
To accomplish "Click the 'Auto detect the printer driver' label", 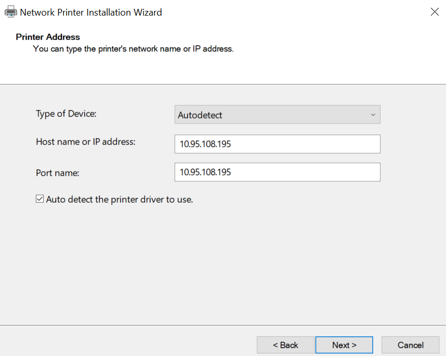I will tap(119, 199).
